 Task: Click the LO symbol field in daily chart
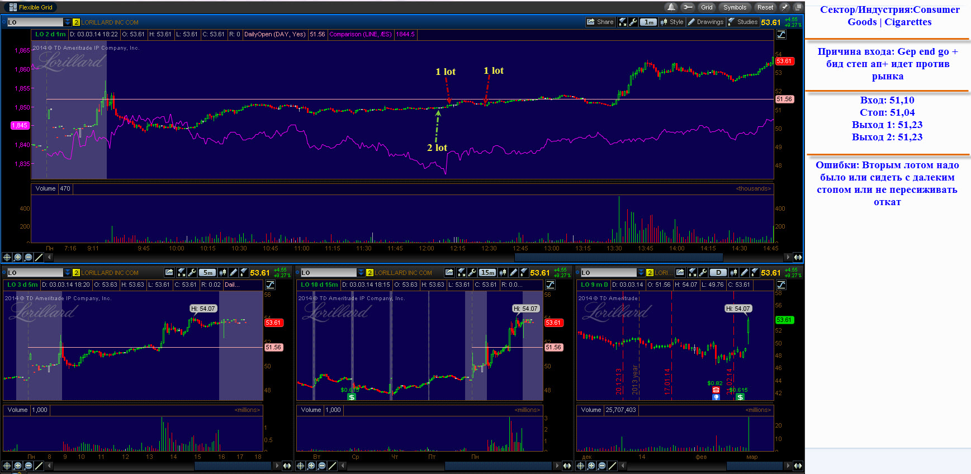(x=608, y=272)
